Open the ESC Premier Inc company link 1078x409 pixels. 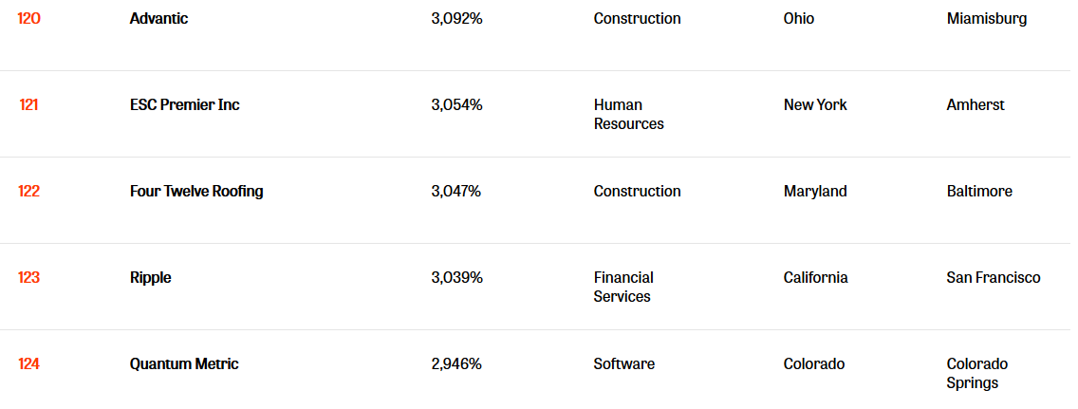[185, 105]
